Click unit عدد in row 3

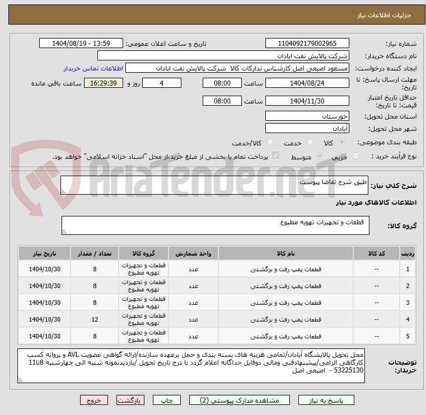[x=193, y=303]
